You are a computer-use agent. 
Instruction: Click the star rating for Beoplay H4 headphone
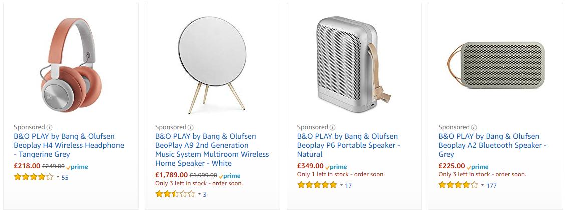pyautogui.click(x=33, y=177)
